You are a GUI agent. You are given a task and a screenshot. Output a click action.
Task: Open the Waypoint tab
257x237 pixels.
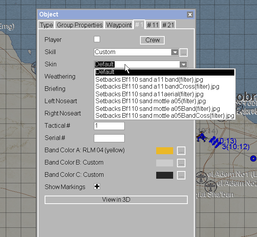pyautogui.click(x=119, y=25)
